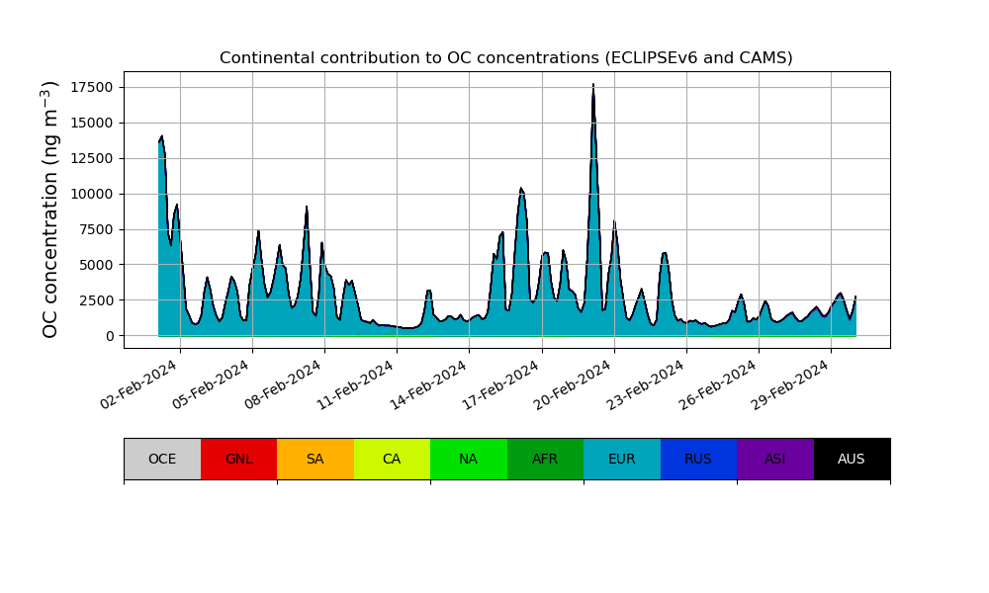
Task: Select the yellow-green CA legend swatch
Action: pyautogui.click(x=392, y=459)
